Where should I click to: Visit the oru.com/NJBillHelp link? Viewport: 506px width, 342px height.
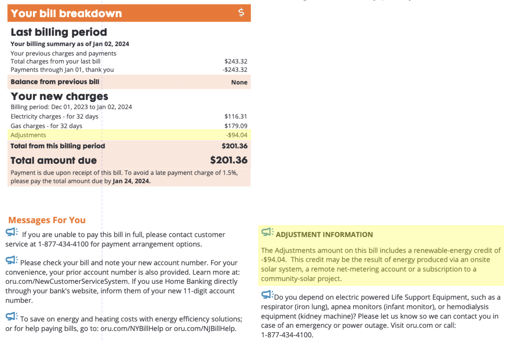205,329
